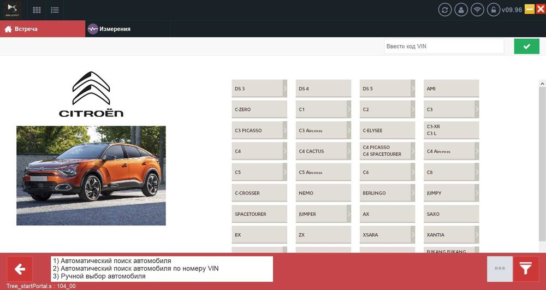Expand the DS 5 model chevron
This screenshot has width=546, height=290.
pos(413,88)
